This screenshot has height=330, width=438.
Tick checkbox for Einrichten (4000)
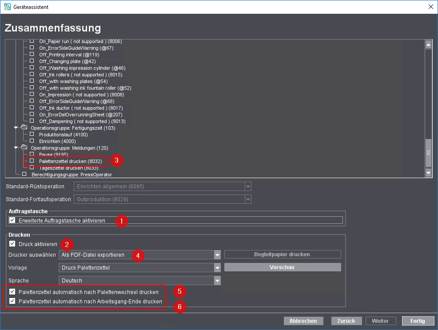point(32,141)
